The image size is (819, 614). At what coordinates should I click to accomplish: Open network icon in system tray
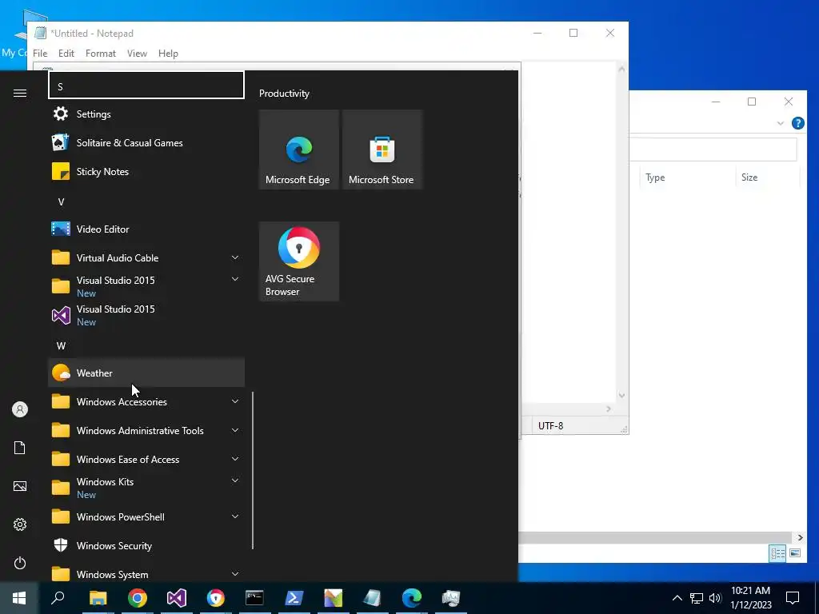697,598
